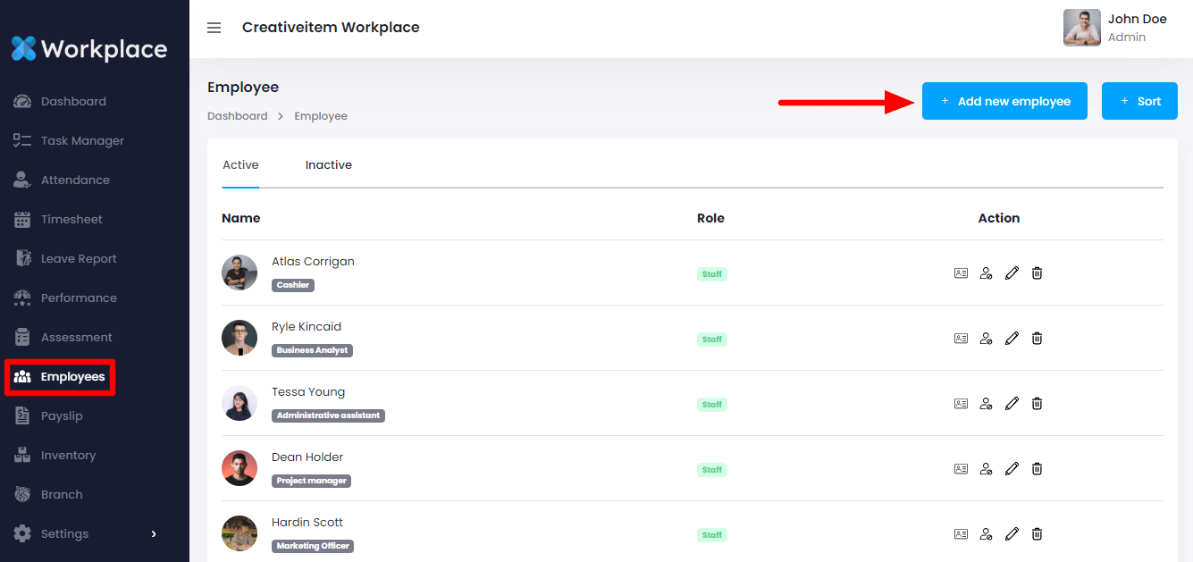Delete Atlas Corrigan with trash icon
The height and width of the screenshot is (562, 1193).
[1037, 273]
